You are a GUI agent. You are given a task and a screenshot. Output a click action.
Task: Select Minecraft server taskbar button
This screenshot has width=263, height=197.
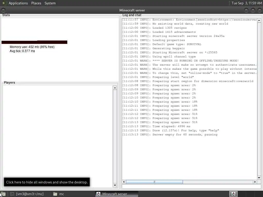pyautogui.click(x=117, y=194)
